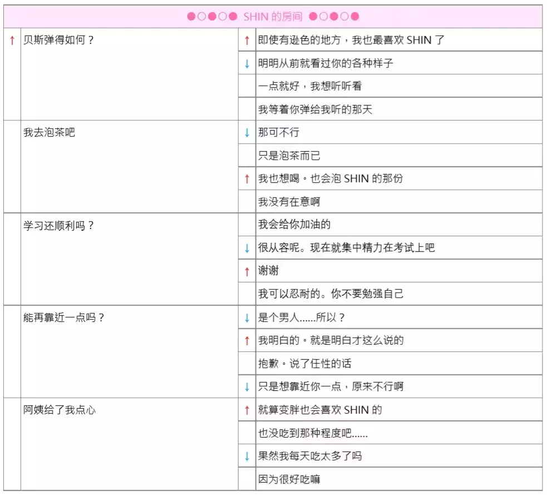This screenshot has width=547, height=495.
Task: Click the blue down arrow beside 只是想靠近你一点
Action: [x=247, y=387]
